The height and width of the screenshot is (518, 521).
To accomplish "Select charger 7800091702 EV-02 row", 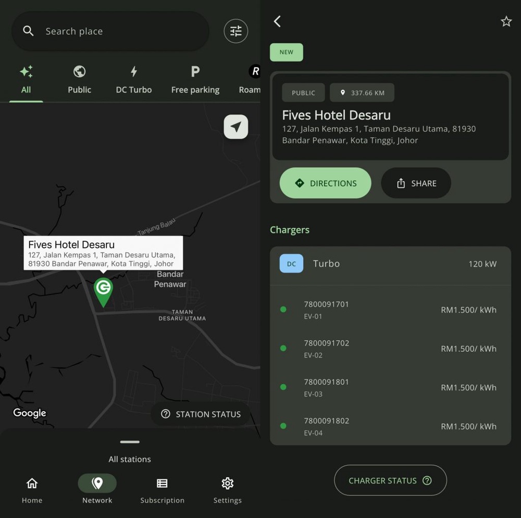I will click(x=390, y=349).
